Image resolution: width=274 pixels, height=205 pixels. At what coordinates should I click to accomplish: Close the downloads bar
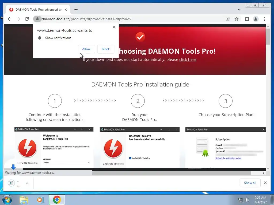265,183
